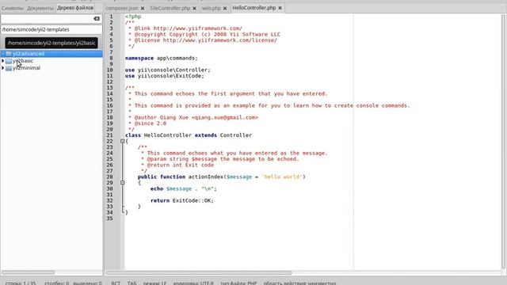
Task: Click line number 21 in the margin
Action: 110,135
